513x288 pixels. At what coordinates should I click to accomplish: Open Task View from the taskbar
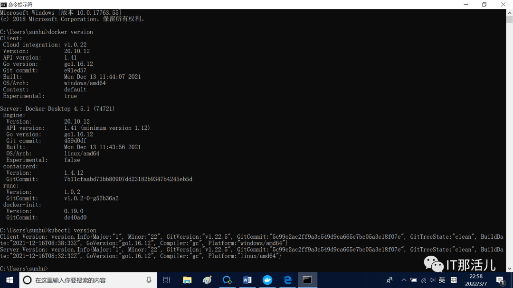click(167, 280)
